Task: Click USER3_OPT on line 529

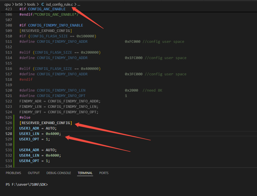Action: tap(29, 139)
